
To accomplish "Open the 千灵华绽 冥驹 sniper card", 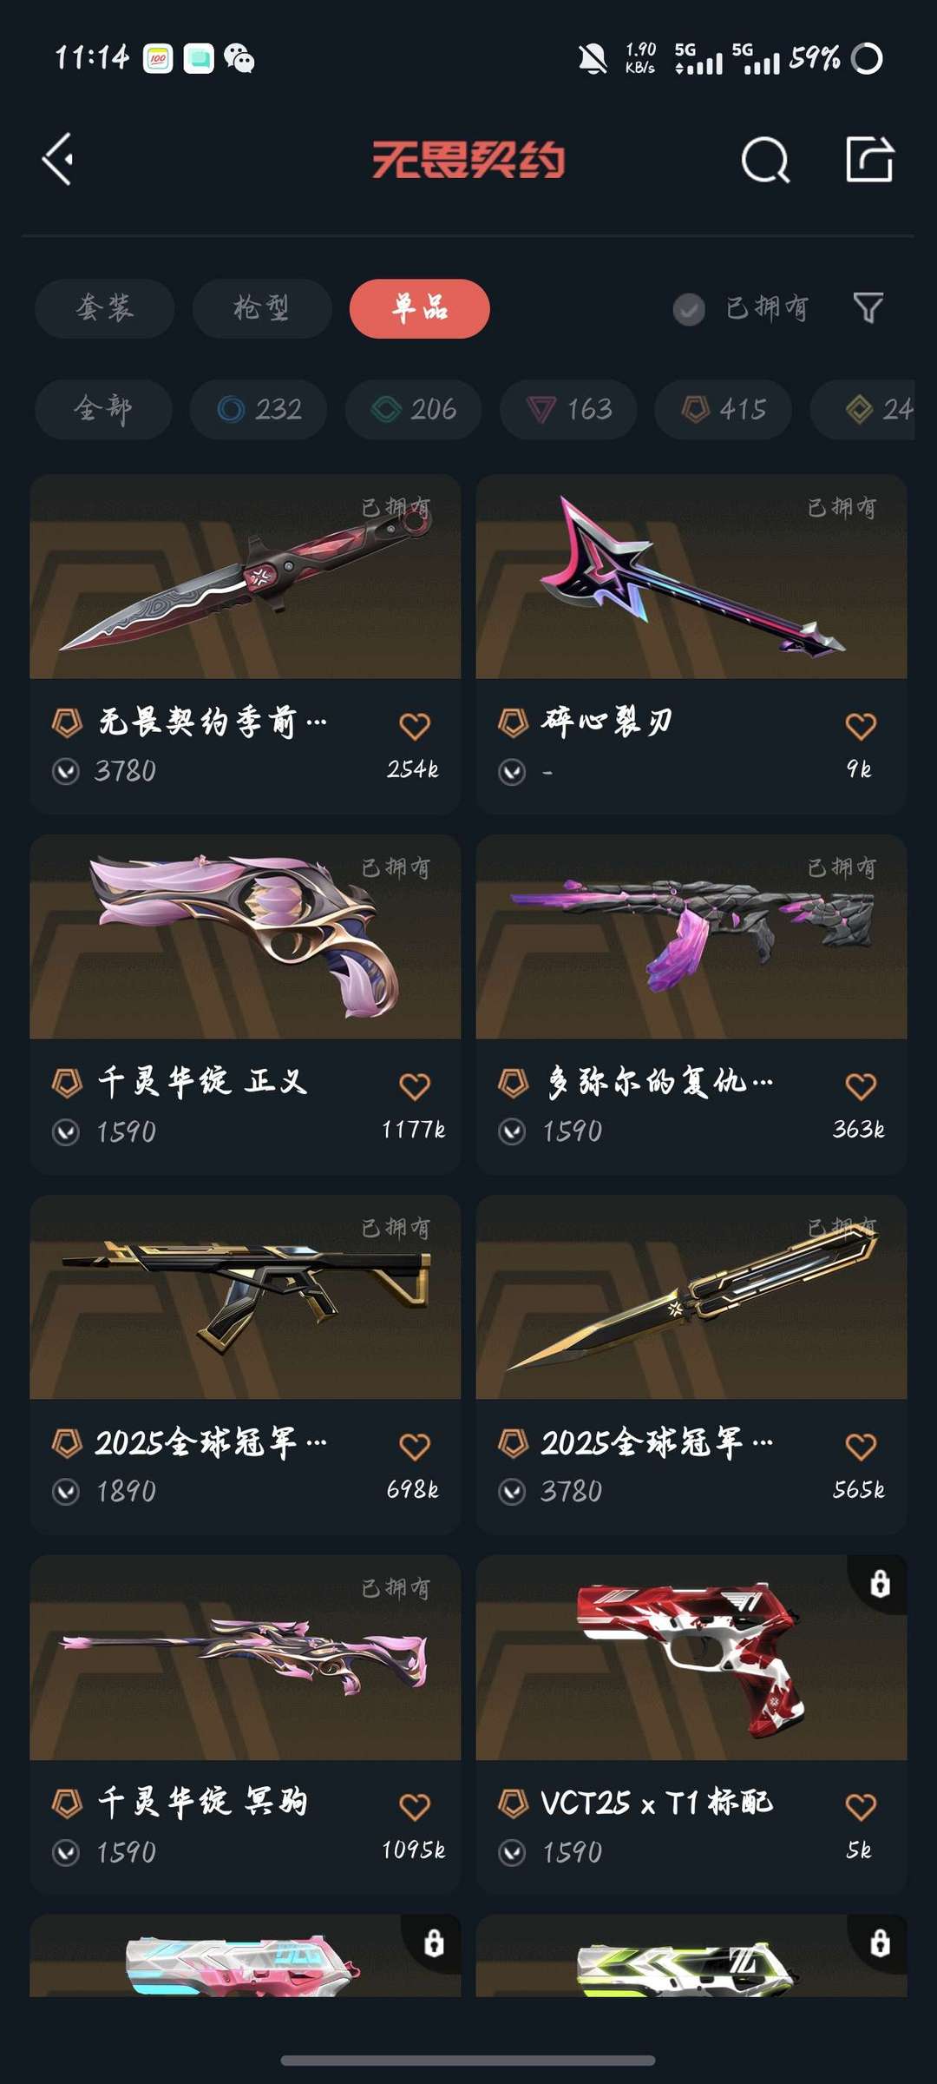I will (246, 1724).
